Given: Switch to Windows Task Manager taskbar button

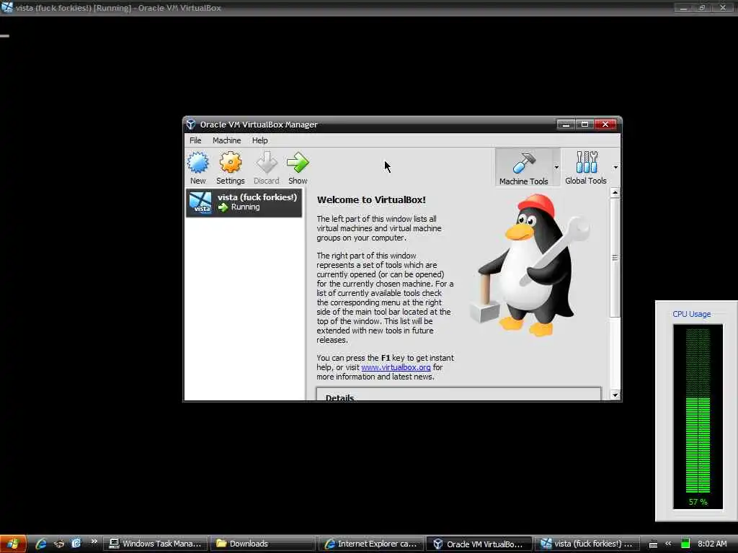Looking at the screenshot, I should (154, 544).
